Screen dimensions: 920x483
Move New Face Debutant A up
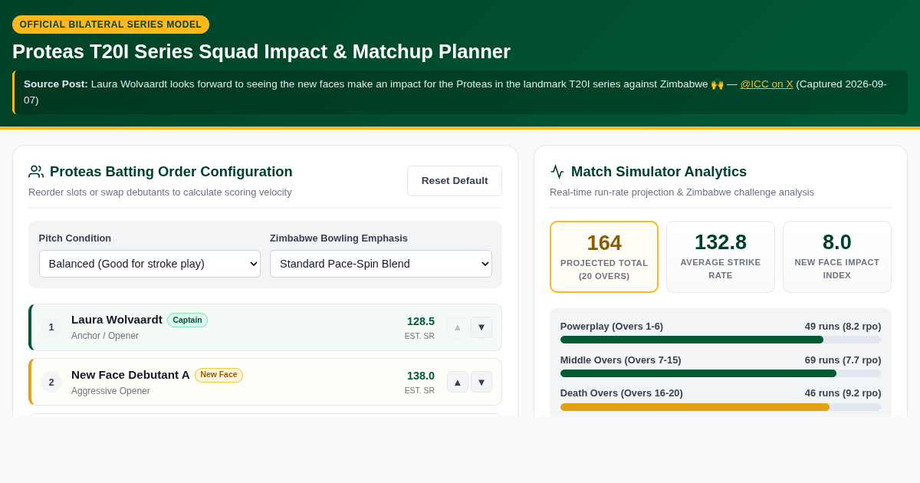pos(458,382)
